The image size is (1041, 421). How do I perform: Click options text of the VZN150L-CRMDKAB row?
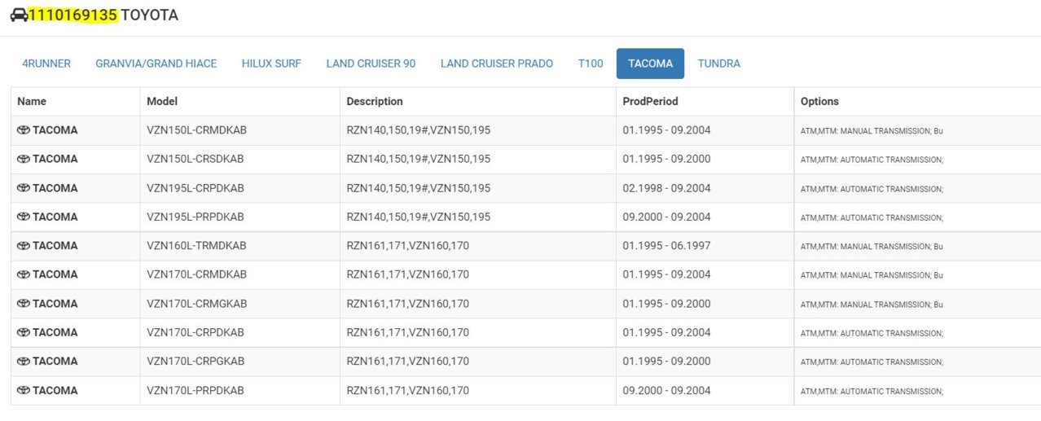(872, 131)
